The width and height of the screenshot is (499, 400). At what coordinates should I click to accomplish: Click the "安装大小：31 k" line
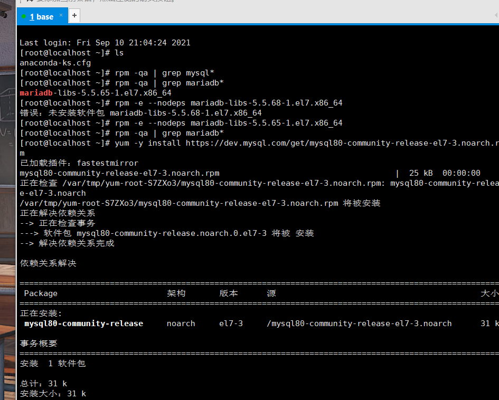point(53,394)
